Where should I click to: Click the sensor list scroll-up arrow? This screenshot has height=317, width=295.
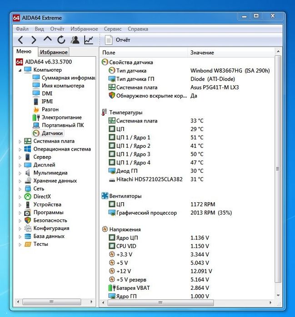(278, 52)
